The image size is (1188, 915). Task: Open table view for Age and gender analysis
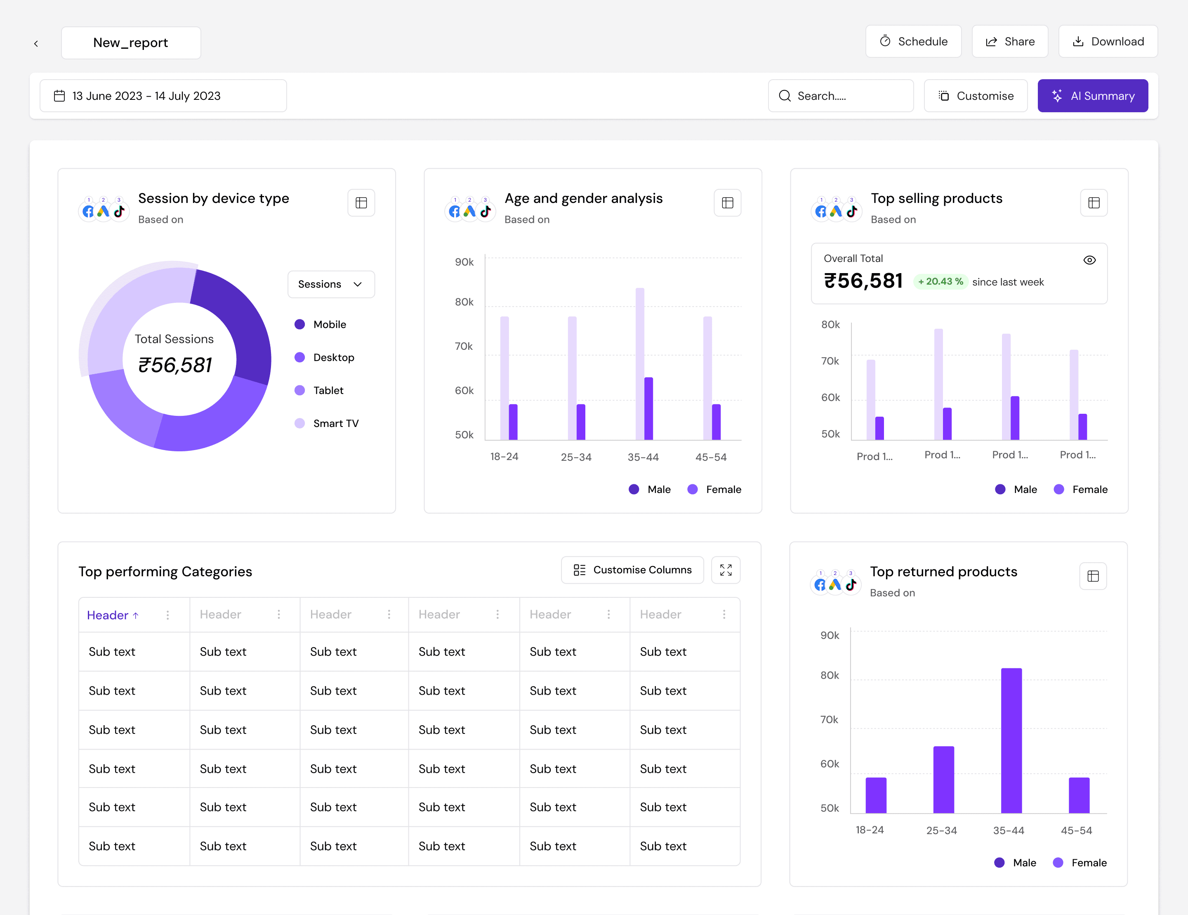[x=727, y=203]
